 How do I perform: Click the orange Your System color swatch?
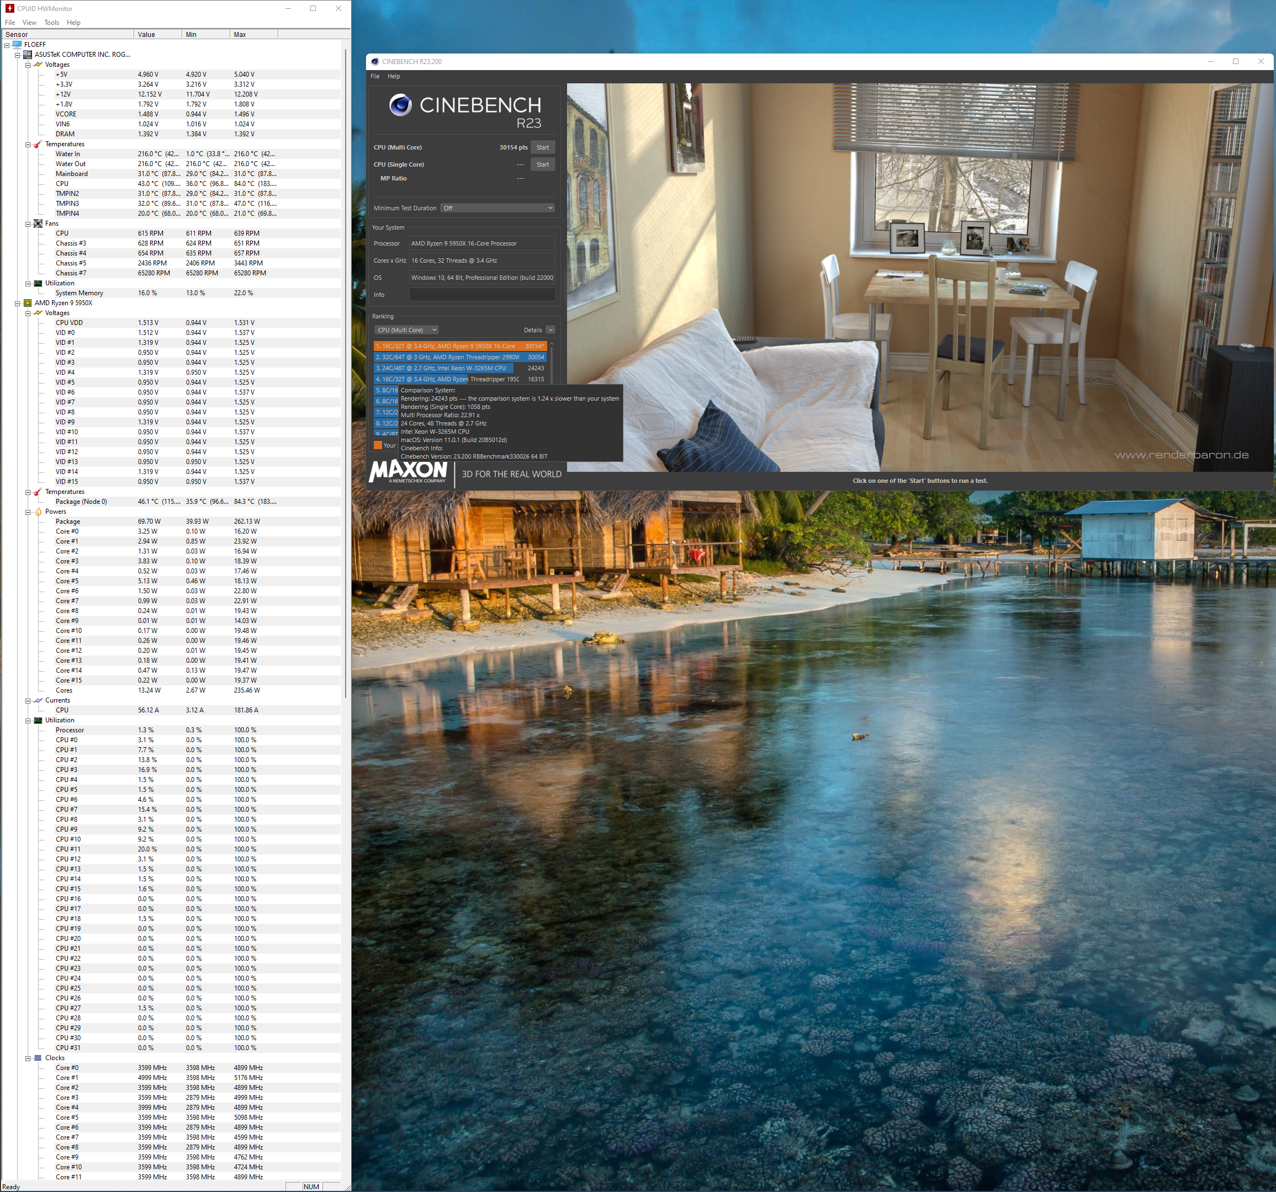pos(378,445)
